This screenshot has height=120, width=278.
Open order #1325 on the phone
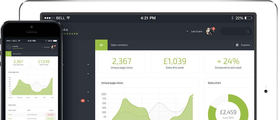[10, 115]
